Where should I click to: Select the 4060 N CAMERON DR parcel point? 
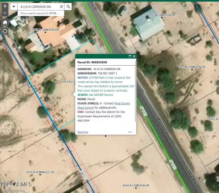coord(136,188)
